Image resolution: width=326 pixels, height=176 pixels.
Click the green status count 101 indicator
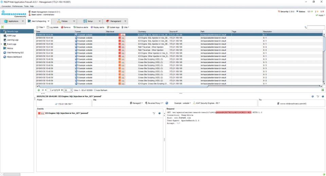(x=310, y=12)
